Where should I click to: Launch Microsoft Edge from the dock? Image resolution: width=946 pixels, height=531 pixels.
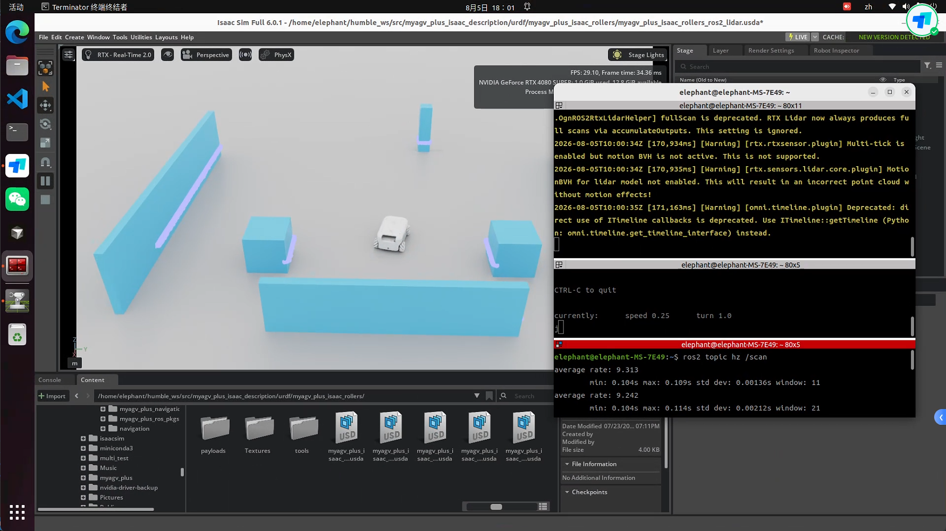coord(17,33)
